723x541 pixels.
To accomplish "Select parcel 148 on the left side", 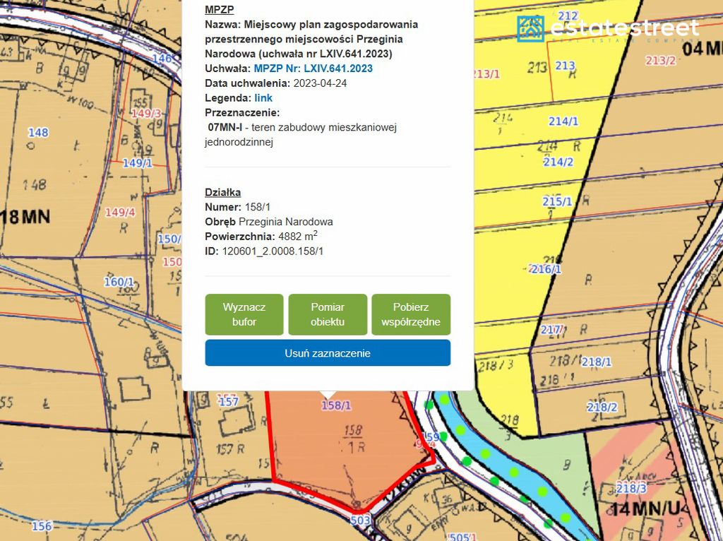I will pyautogui.click(x=37, y=131).
